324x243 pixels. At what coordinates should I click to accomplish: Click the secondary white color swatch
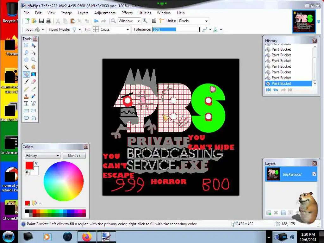coord(35,171)
